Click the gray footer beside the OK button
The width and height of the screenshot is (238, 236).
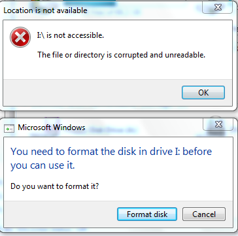92,93
